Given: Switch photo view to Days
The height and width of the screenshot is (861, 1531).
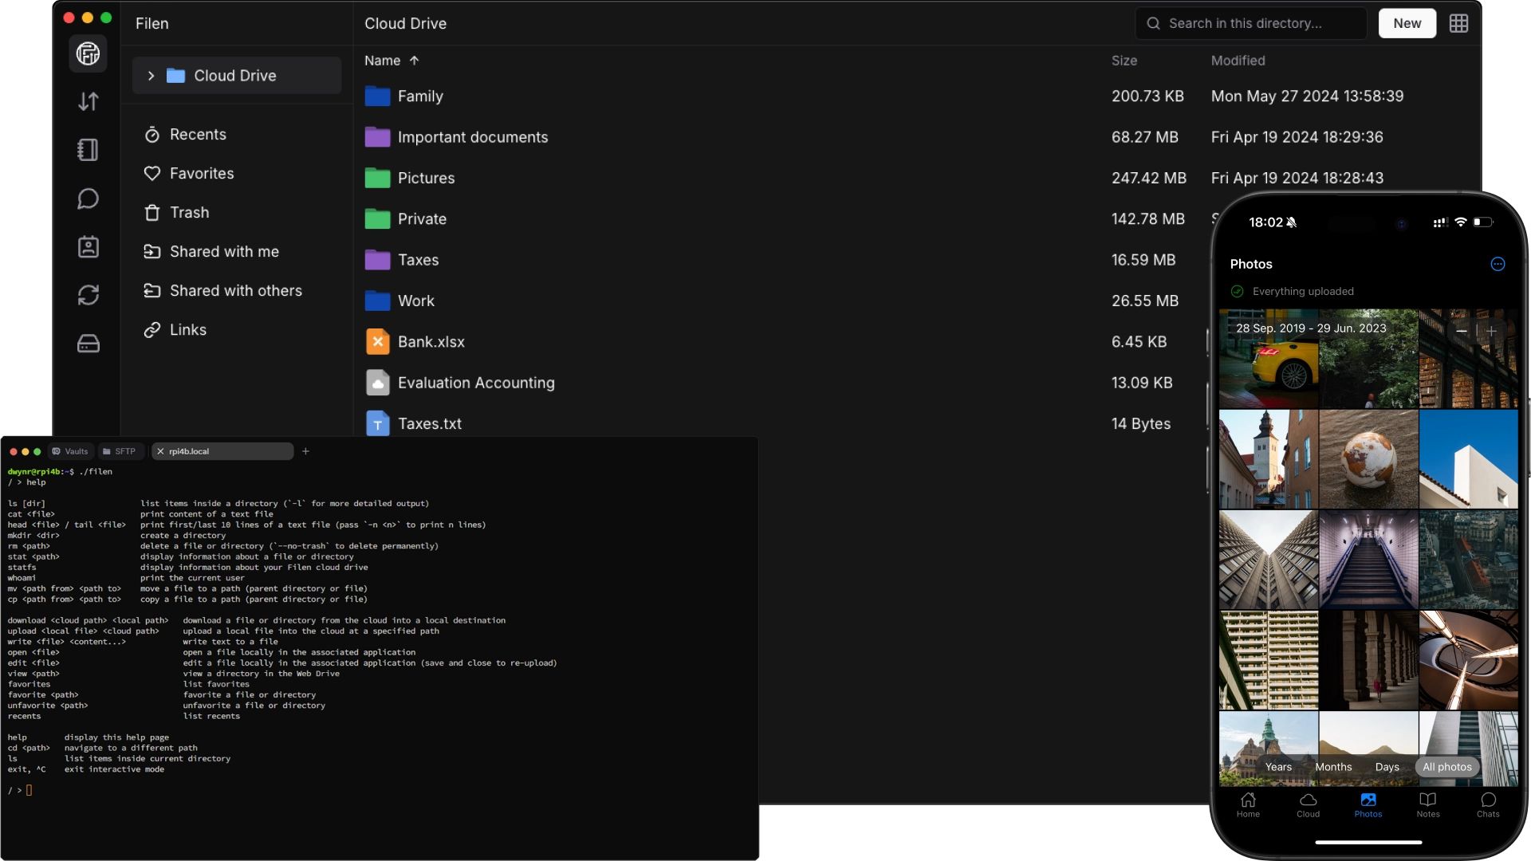Looking at the screenshot, I should point(1387,767).
